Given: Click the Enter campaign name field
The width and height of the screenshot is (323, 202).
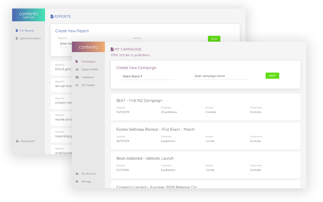Looking at the screenshot, I should click(x=220, y=76).
